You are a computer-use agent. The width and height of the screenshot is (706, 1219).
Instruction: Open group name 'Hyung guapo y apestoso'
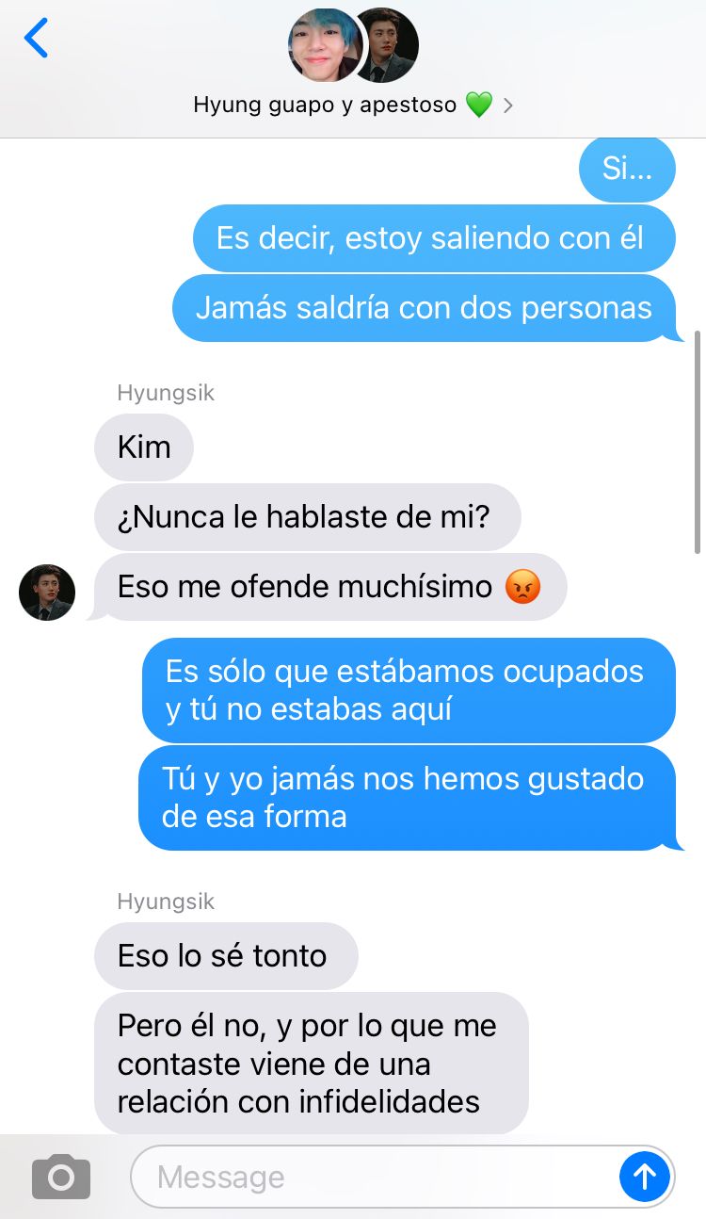click(325, 105)
